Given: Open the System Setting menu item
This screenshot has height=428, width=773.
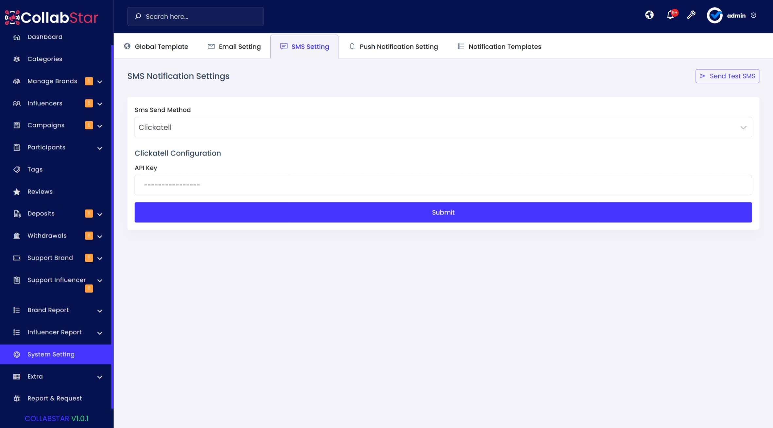Looking at the screenshot, I should tap(56, 354).
